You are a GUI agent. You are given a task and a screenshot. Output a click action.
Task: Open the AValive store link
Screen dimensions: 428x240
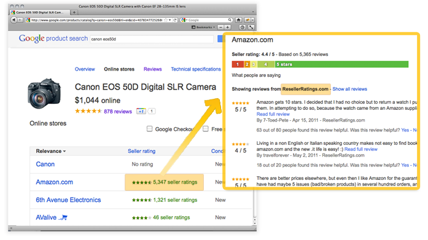46,217
